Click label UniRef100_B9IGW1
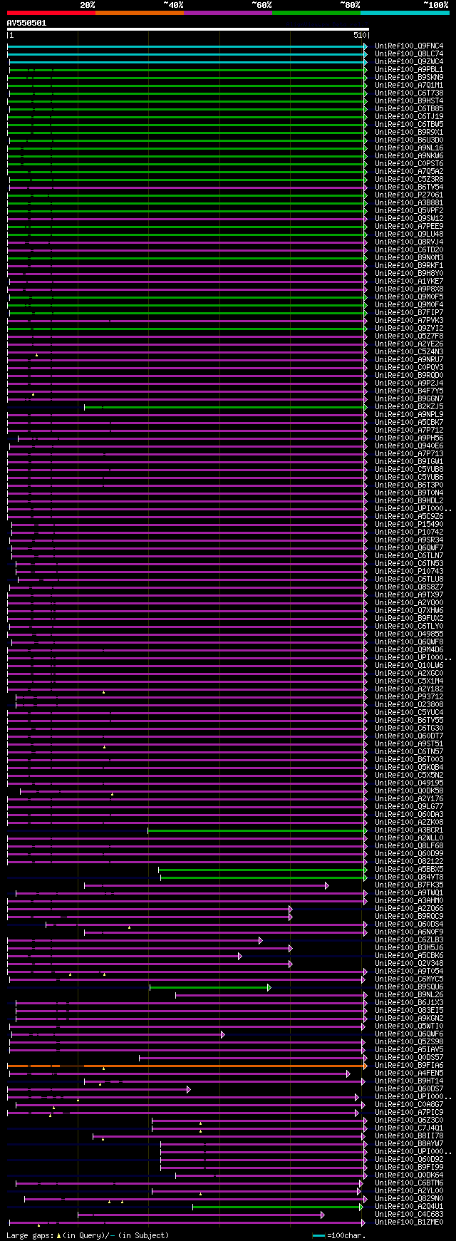Viewport: 456px width, 1241px height. pos(409,462)
